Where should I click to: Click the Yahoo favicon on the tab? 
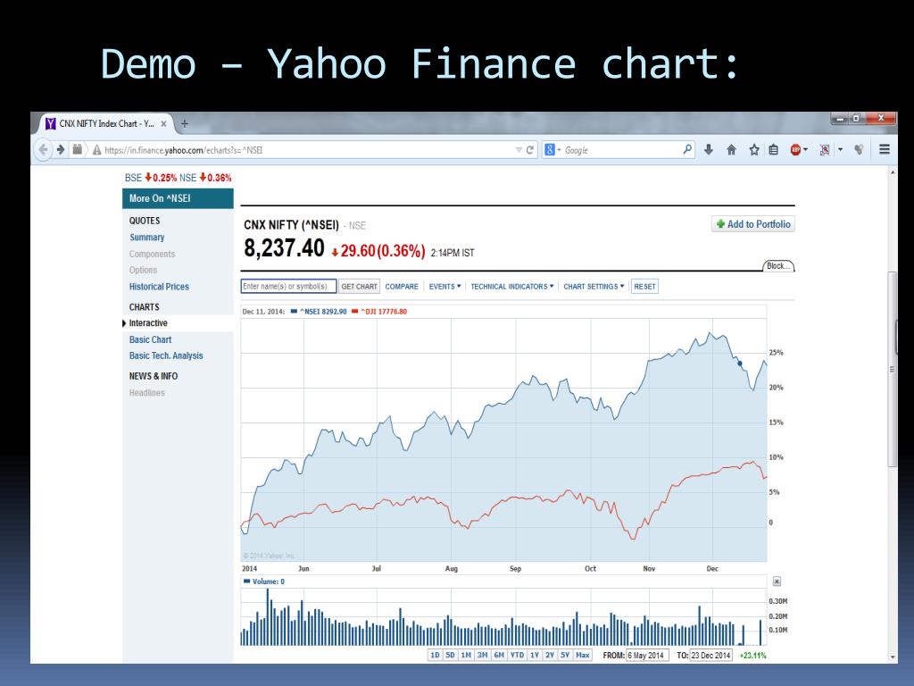coord(51,123)
